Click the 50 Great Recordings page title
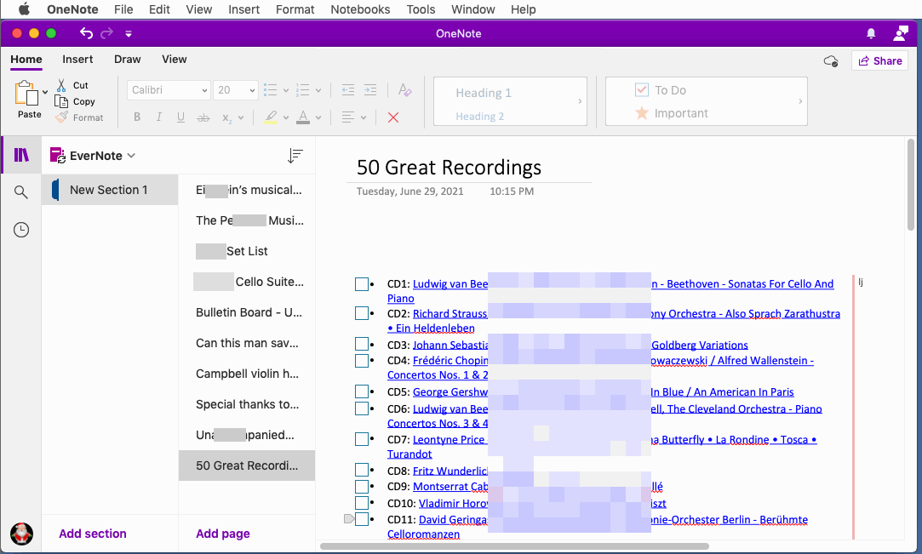 (449, 168)
